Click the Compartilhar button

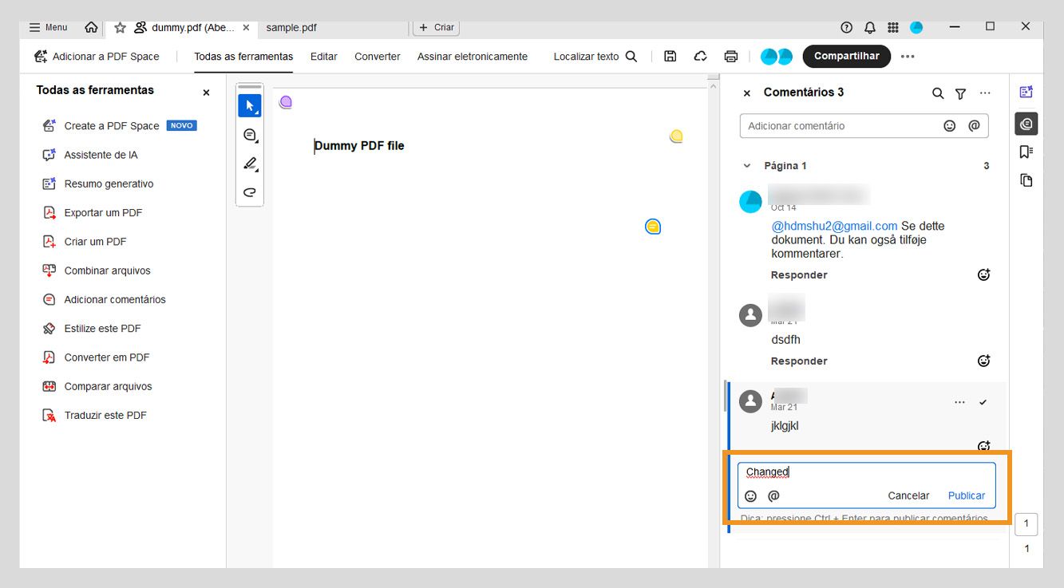pos(847,57)
